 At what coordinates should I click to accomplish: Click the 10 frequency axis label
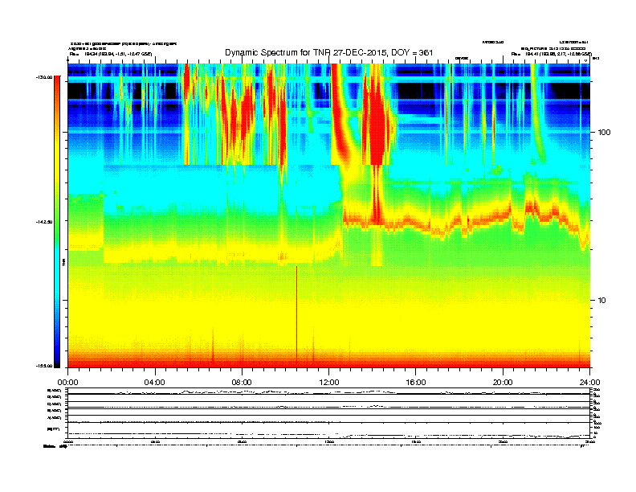602,301
